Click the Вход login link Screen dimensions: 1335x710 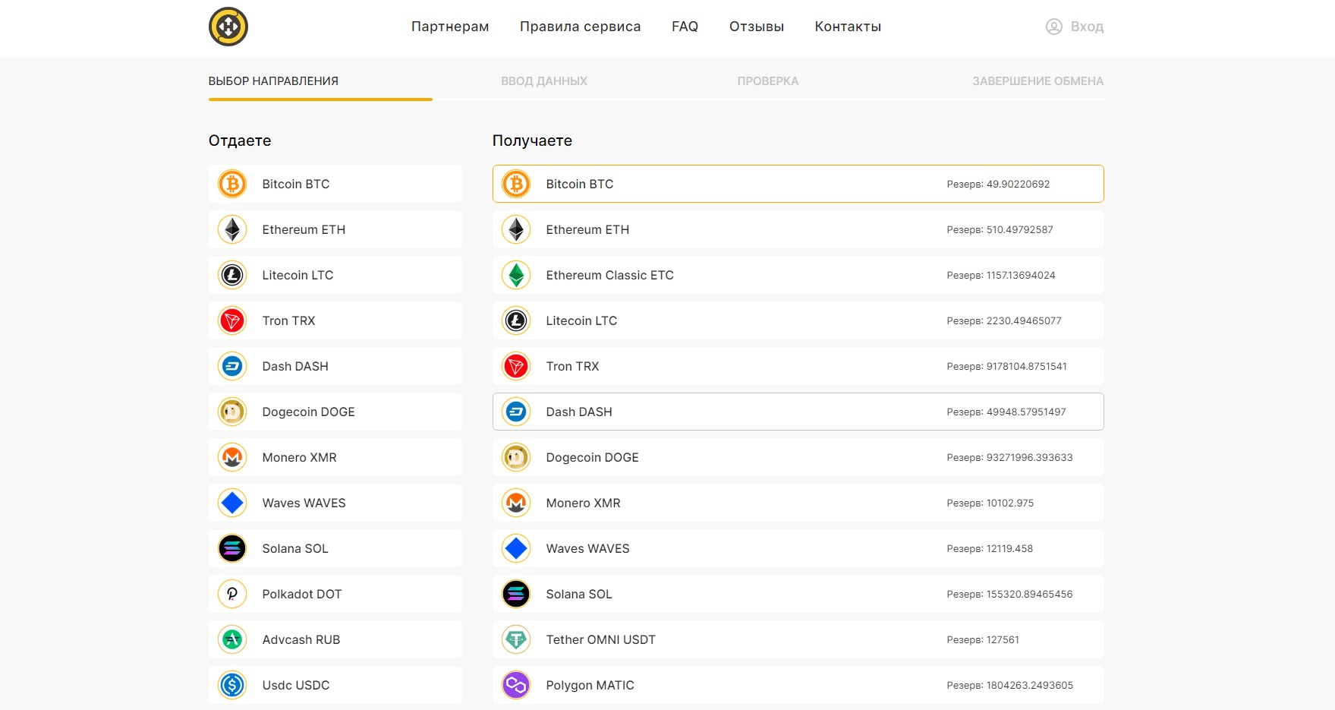point(1087,27)
